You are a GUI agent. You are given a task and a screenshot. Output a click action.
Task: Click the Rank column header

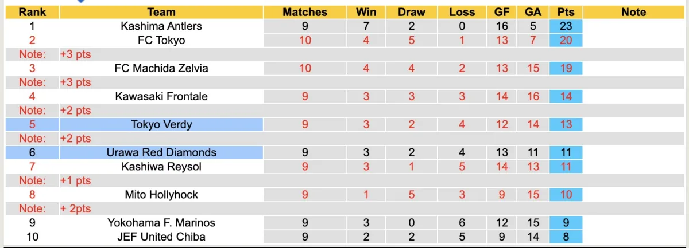click(32, 12)
